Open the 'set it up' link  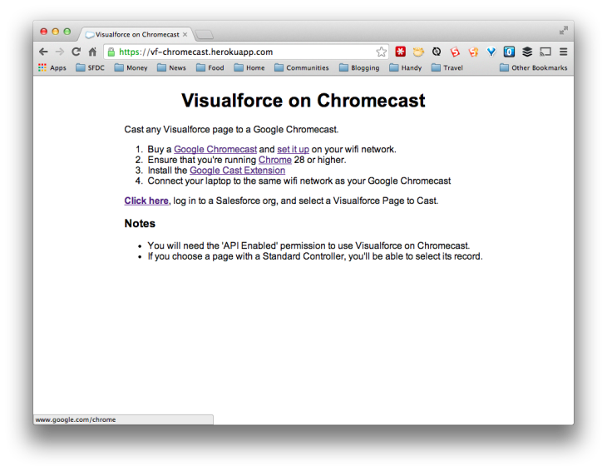coord(293,150)
